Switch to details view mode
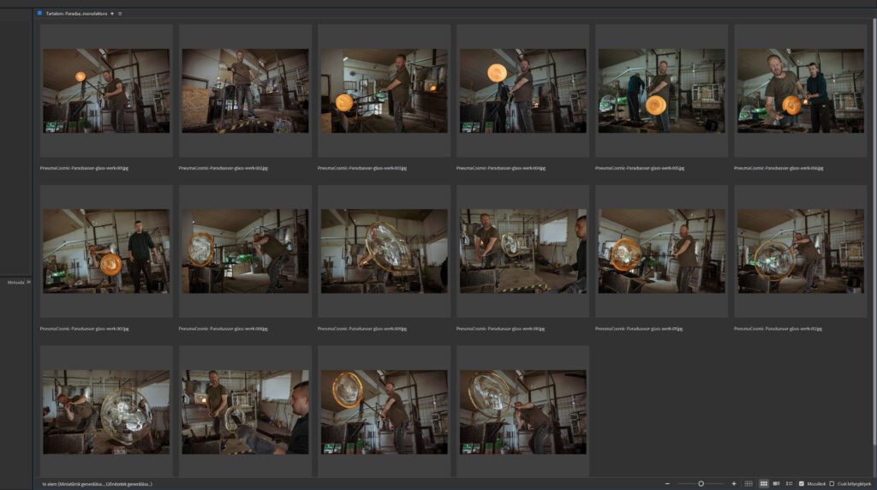The height and width of the screenshot is (490, 877). tap(776, 484)
